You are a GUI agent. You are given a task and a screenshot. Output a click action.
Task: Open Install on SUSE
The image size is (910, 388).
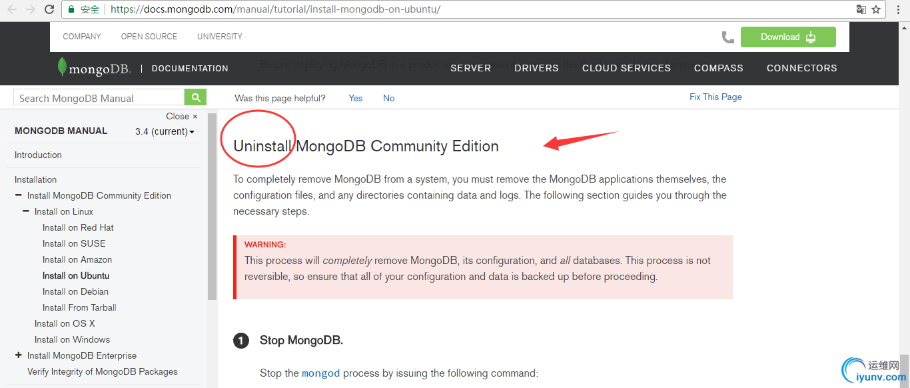click(x=74, y=243)
